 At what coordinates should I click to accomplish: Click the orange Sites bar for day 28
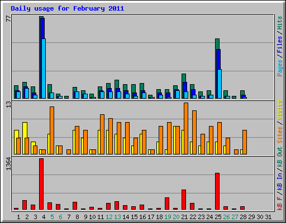(245, 142)
